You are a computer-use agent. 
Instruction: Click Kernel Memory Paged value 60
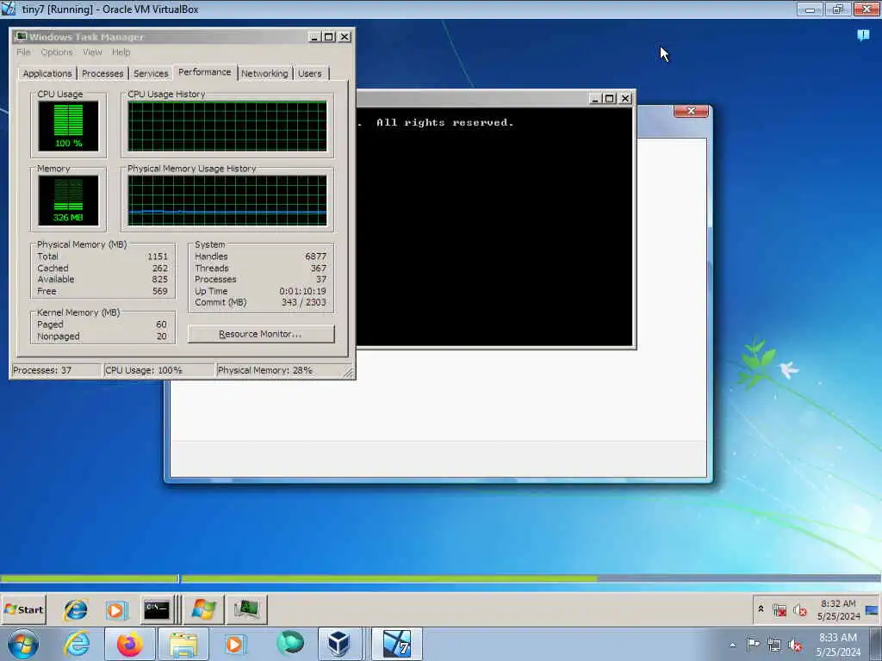161,324
